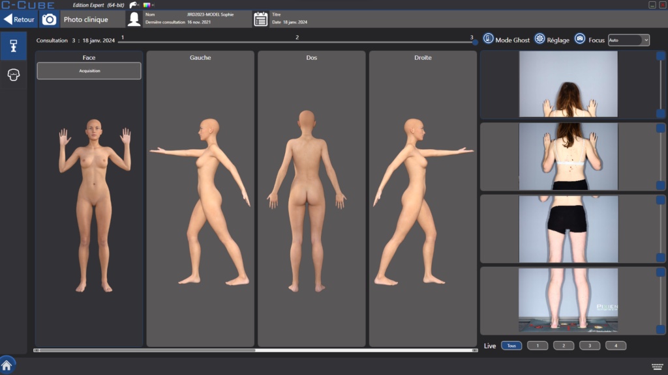Viewport: 668px width, 375px height.
Task: Open the patient profile icon
Action: tap(134, 19)
